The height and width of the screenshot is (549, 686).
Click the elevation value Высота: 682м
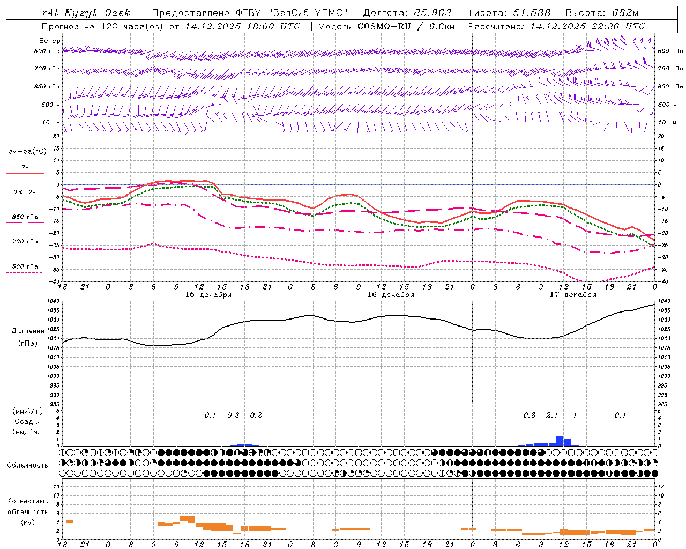click(602, 13)
